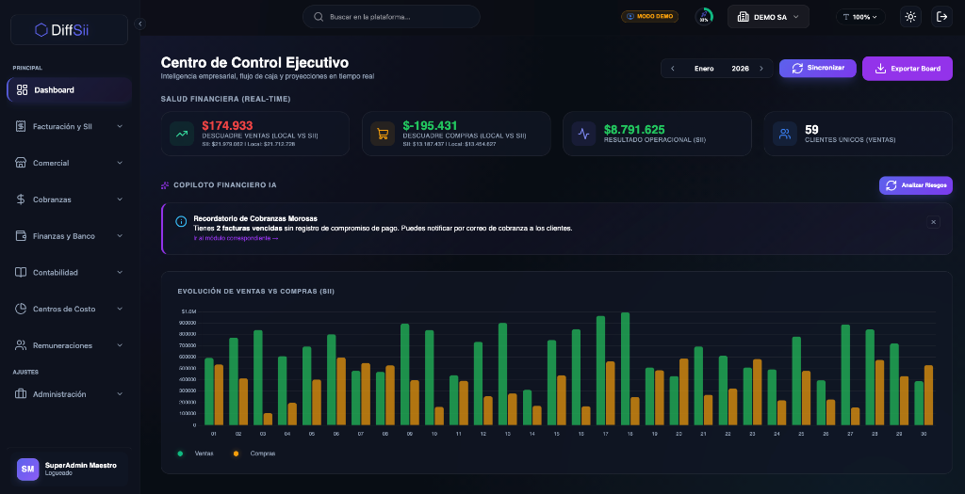The image size is (965, 494).
Task: Expand the Finanzas y Banco chevron
Action: tap(120, 236)
